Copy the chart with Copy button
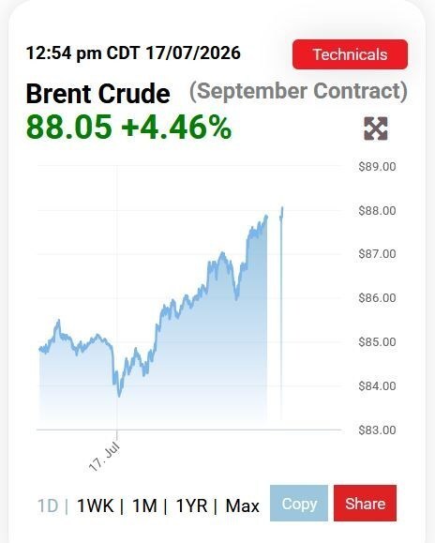 pyautogui.click(x=299, y=504)
